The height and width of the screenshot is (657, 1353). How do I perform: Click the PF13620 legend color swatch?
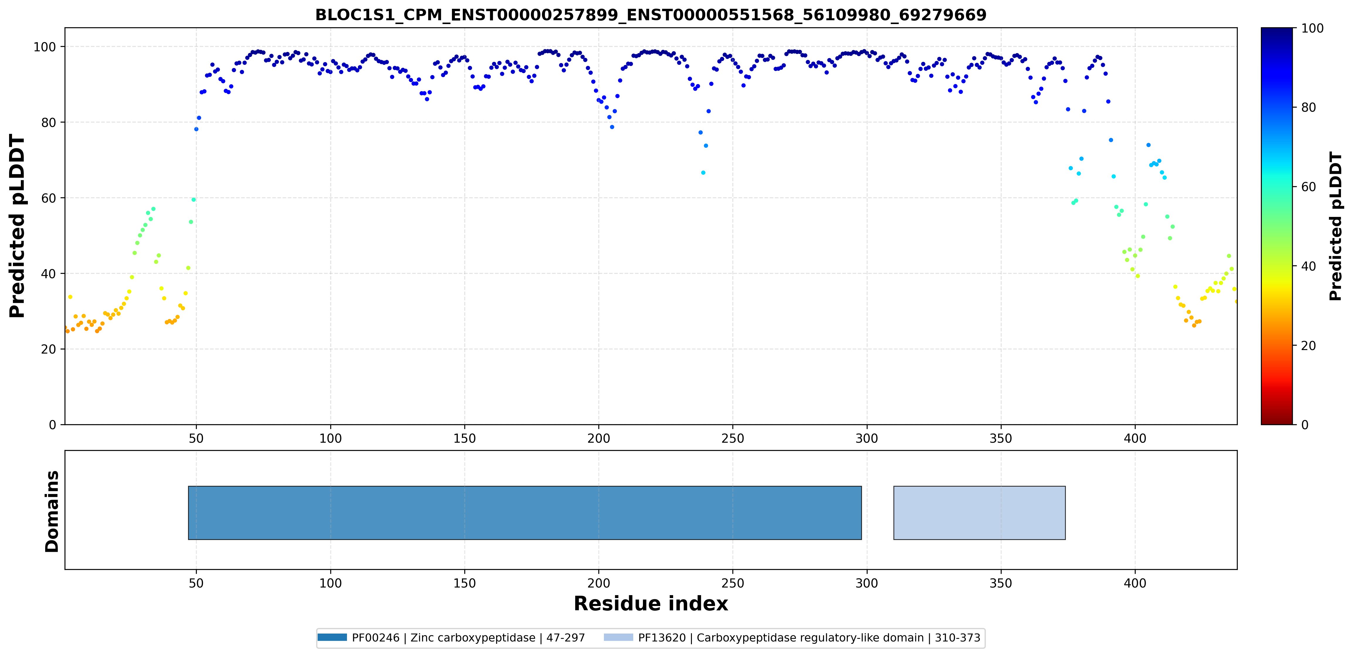(x=618, y=638)
